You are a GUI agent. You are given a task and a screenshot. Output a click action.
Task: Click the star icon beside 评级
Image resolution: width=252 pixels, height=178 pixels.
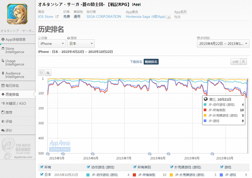coord(3,121)
